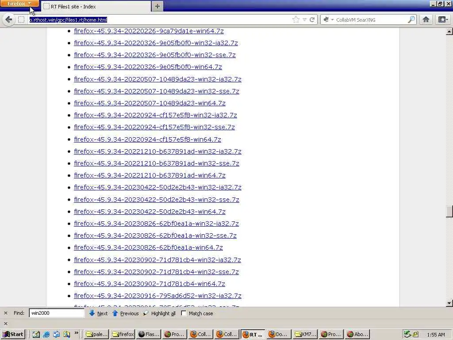Open firefox-45.9.34-20220326-9e05fb0f0-win32-ia32.7z link

[156, 43]
